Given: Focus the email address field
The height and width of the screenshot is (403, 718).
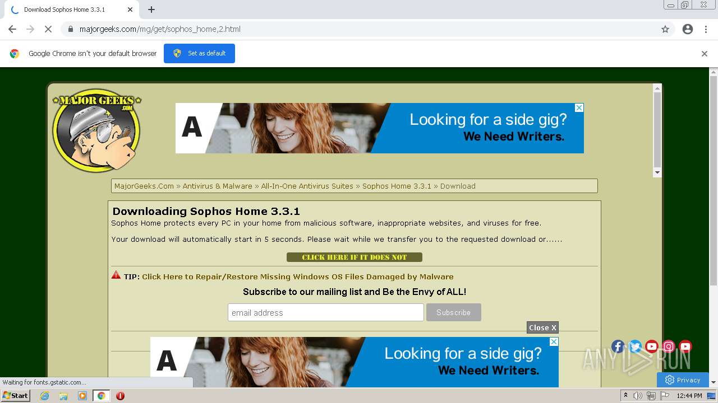Looking at the screenshot, I should coord(325,312).
